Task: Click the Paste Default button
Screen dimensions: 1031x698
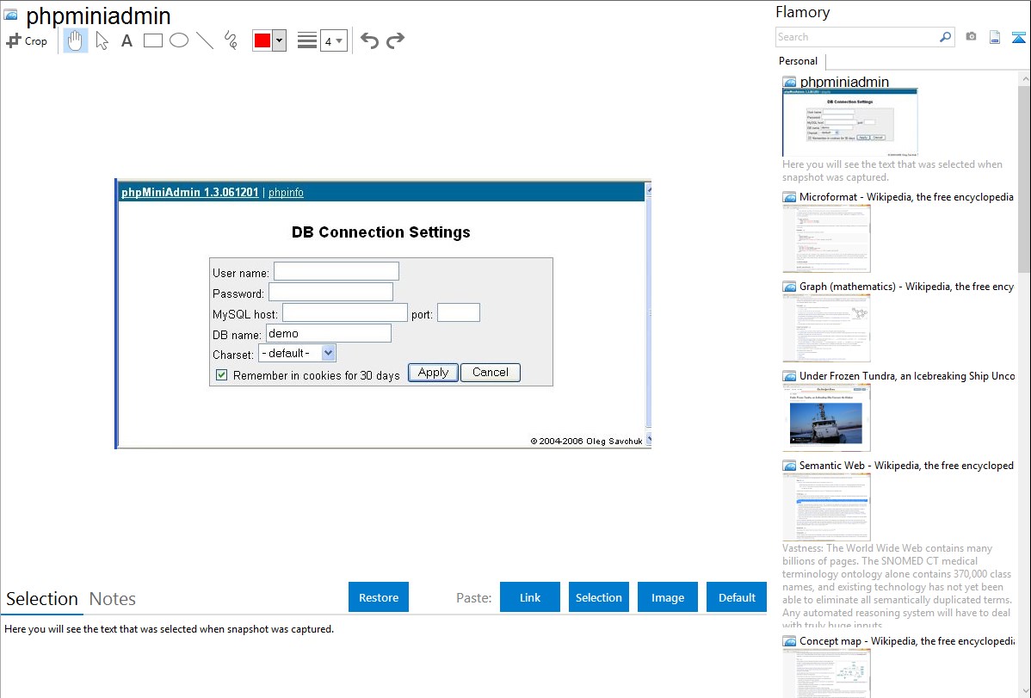Action: tap(737, 597)
